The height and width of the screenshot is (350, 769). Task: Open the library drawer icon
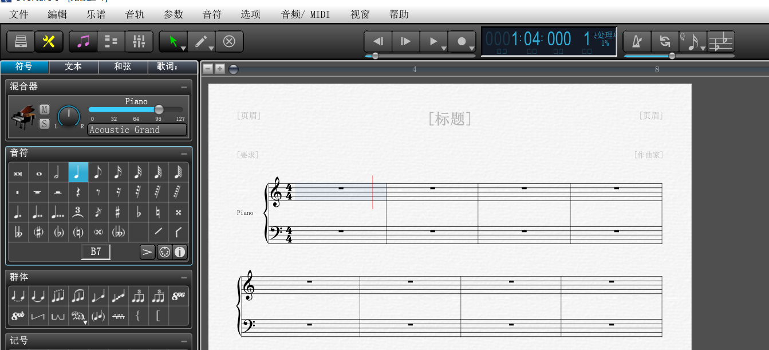click(21, 41)
